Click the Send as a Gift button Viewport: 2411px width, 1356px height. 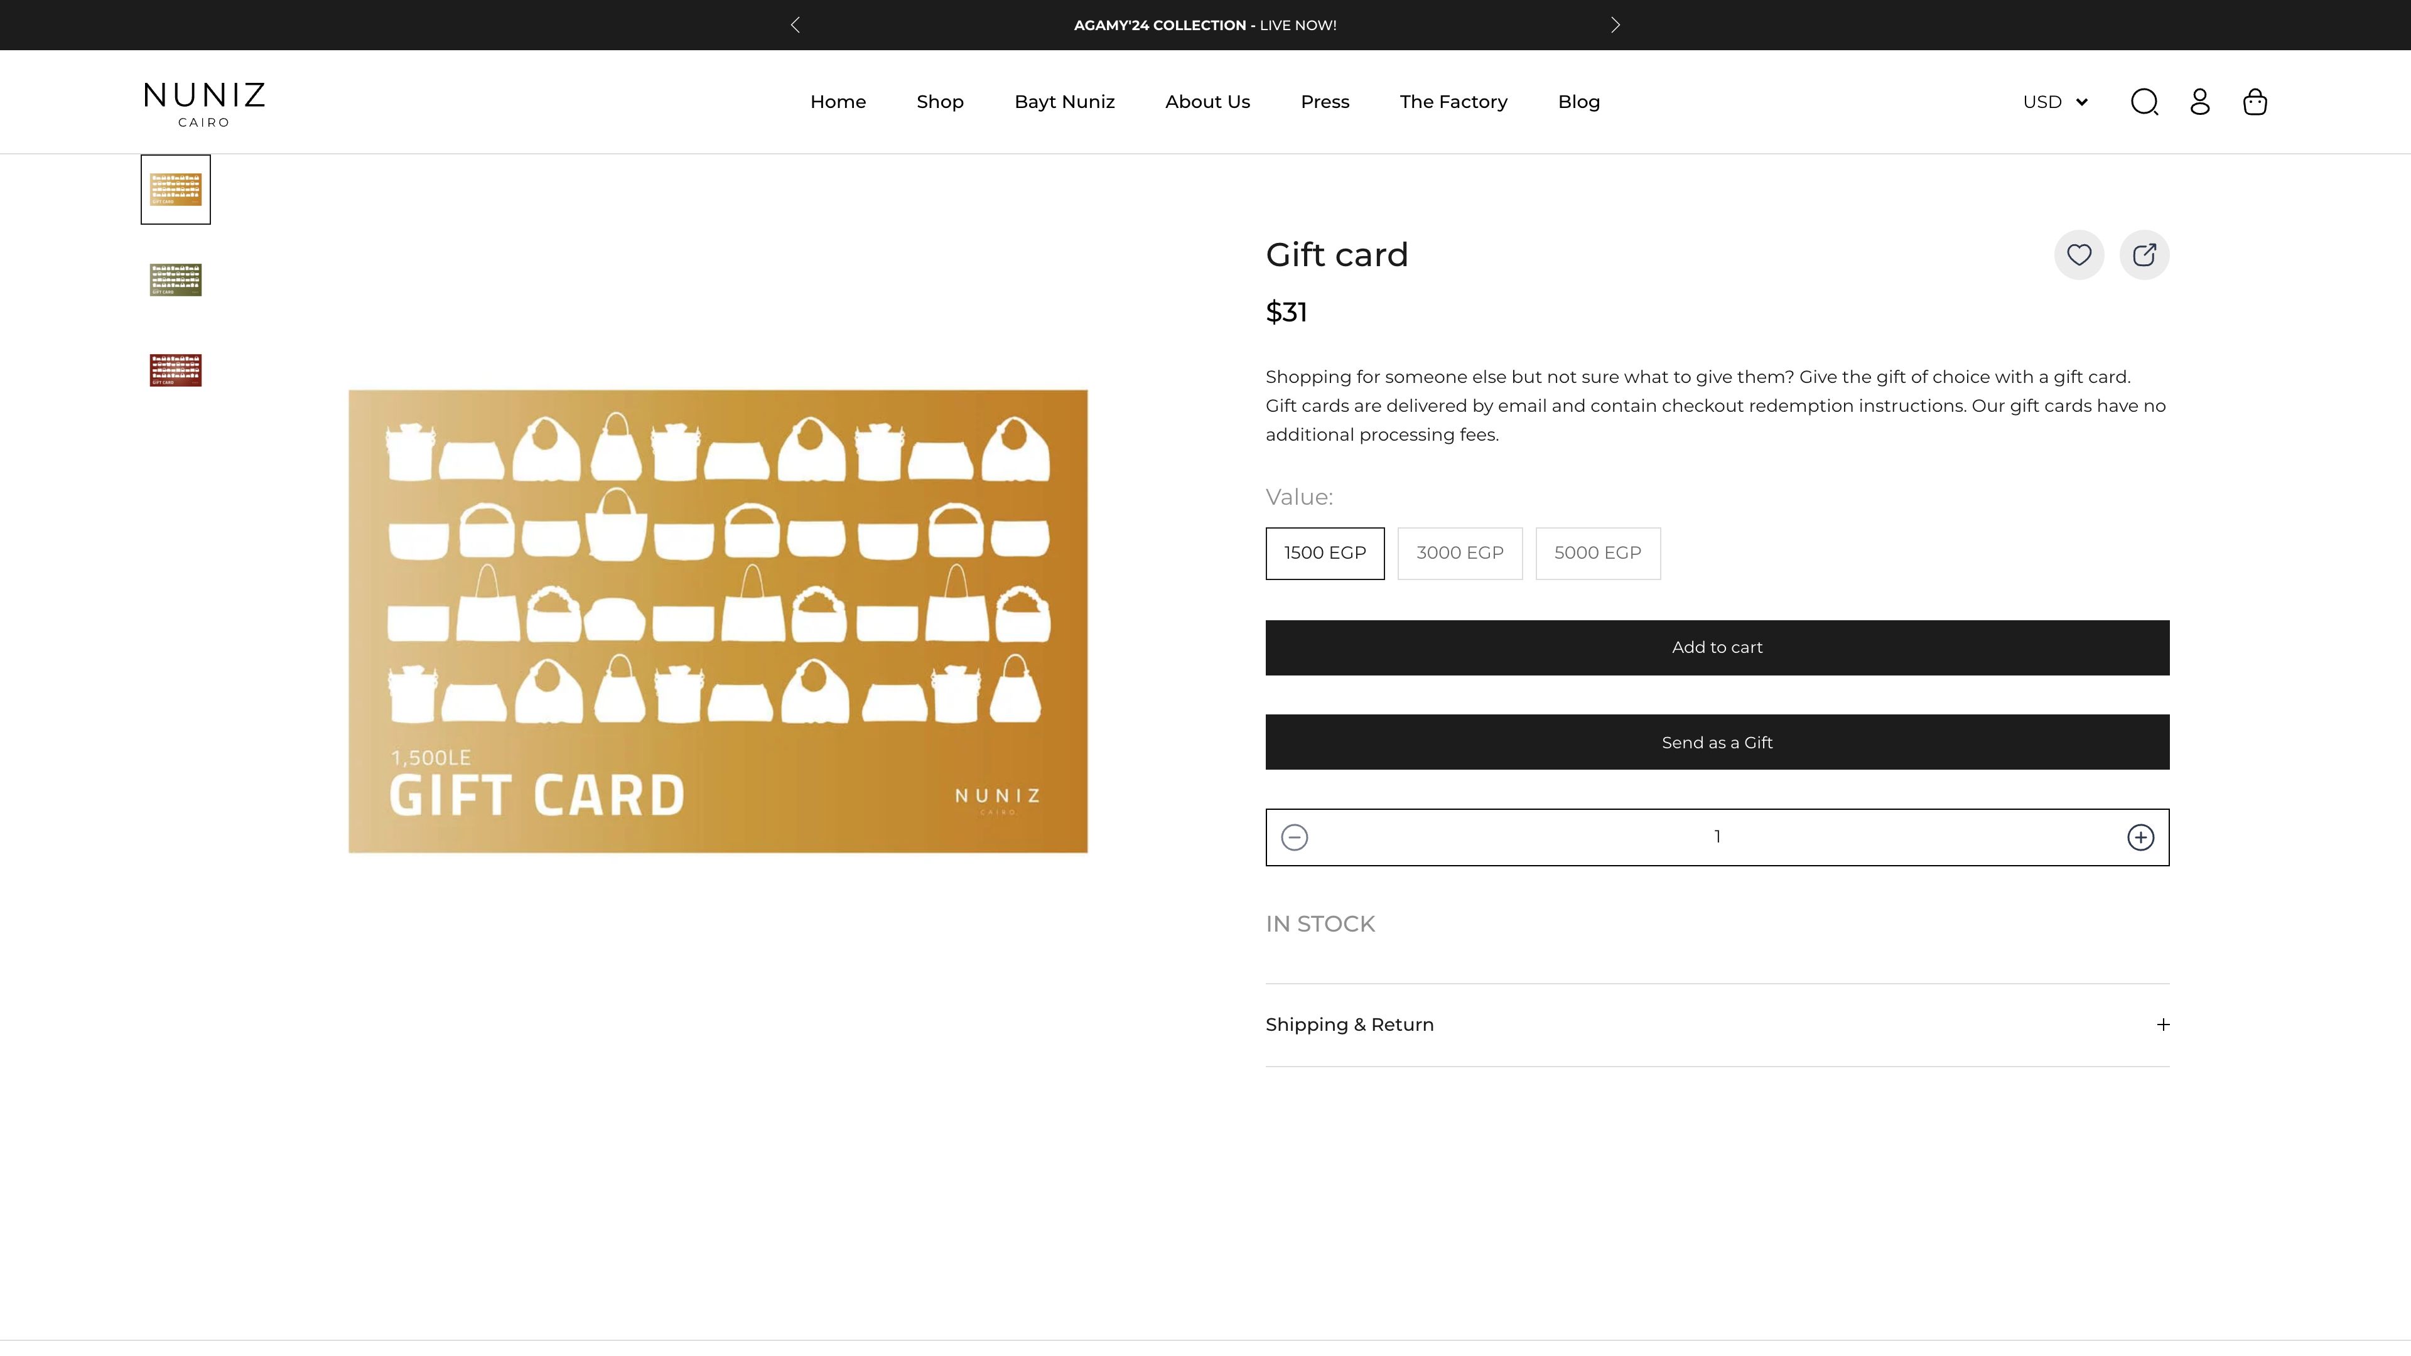[x=1715, y=742]
